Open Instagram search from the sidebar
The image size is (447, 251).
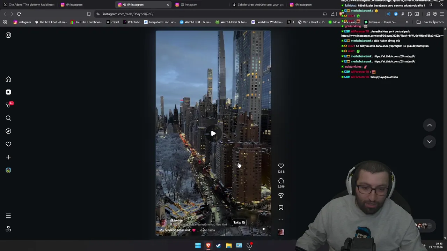pos(8,118)
